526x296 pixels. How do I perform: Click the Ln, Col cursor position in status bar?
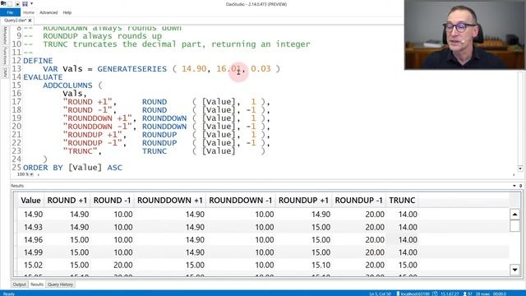click(380, 294)
